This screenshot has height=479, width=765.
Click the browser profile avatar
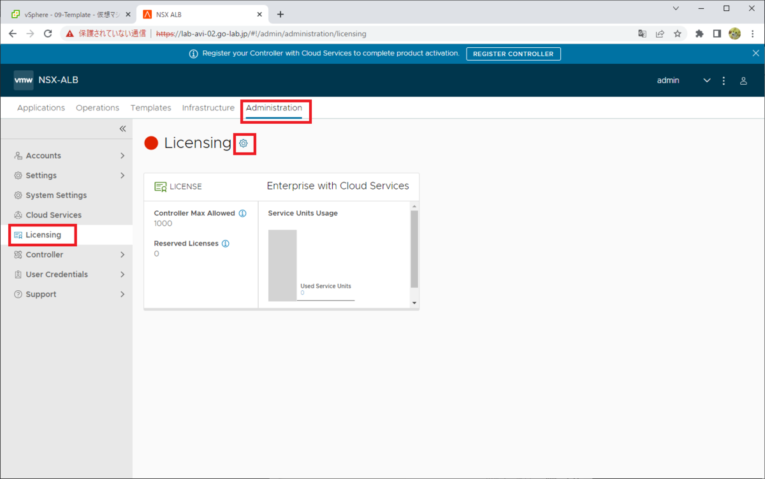pos(734,34)
